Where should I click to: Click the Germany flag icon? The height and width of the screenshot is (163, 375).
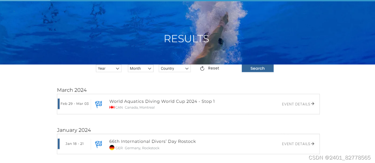point(112,148)
